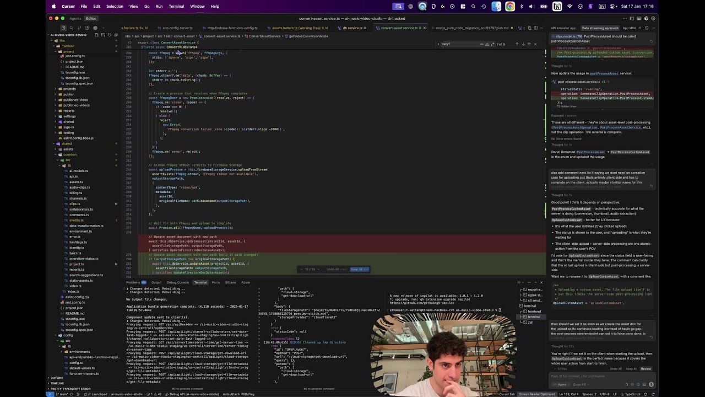705x397 pixels.
Task: Open the Debug Console panel tab
Action: [178, 282]
